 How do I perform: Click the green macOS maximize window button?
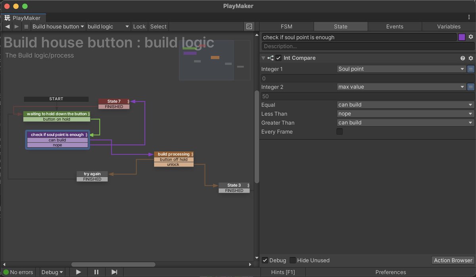25,6
